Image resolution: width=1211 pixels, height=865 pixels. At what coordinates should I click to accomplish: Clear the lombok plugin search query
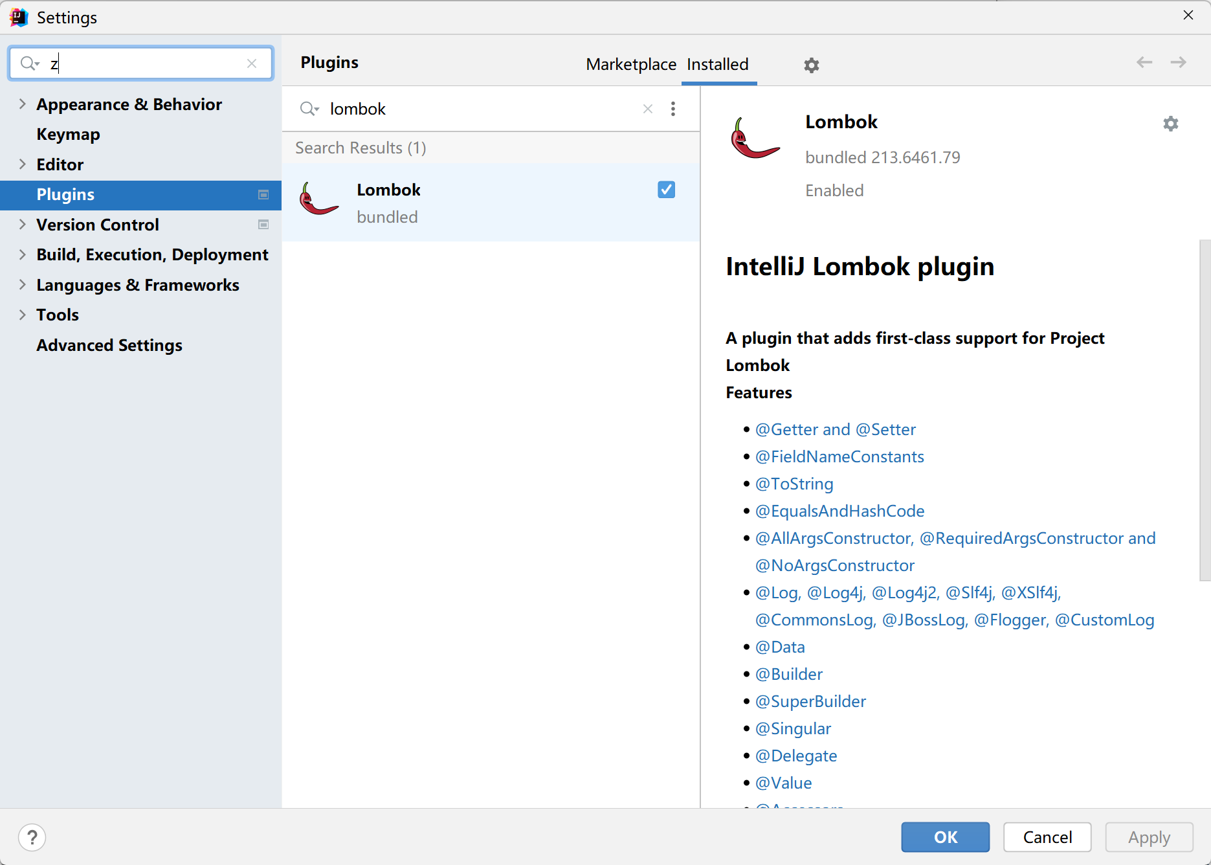pos(647,109)
